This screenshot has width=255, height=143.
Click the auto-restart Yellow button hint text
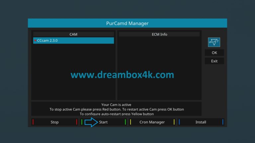(x=117, y=114)
